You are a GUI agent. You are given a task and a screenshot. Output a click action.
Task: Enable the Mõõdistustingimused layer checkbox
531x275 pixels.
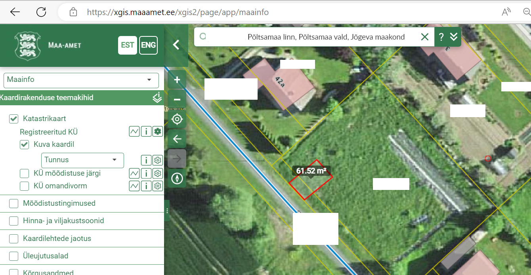(14, 203)
